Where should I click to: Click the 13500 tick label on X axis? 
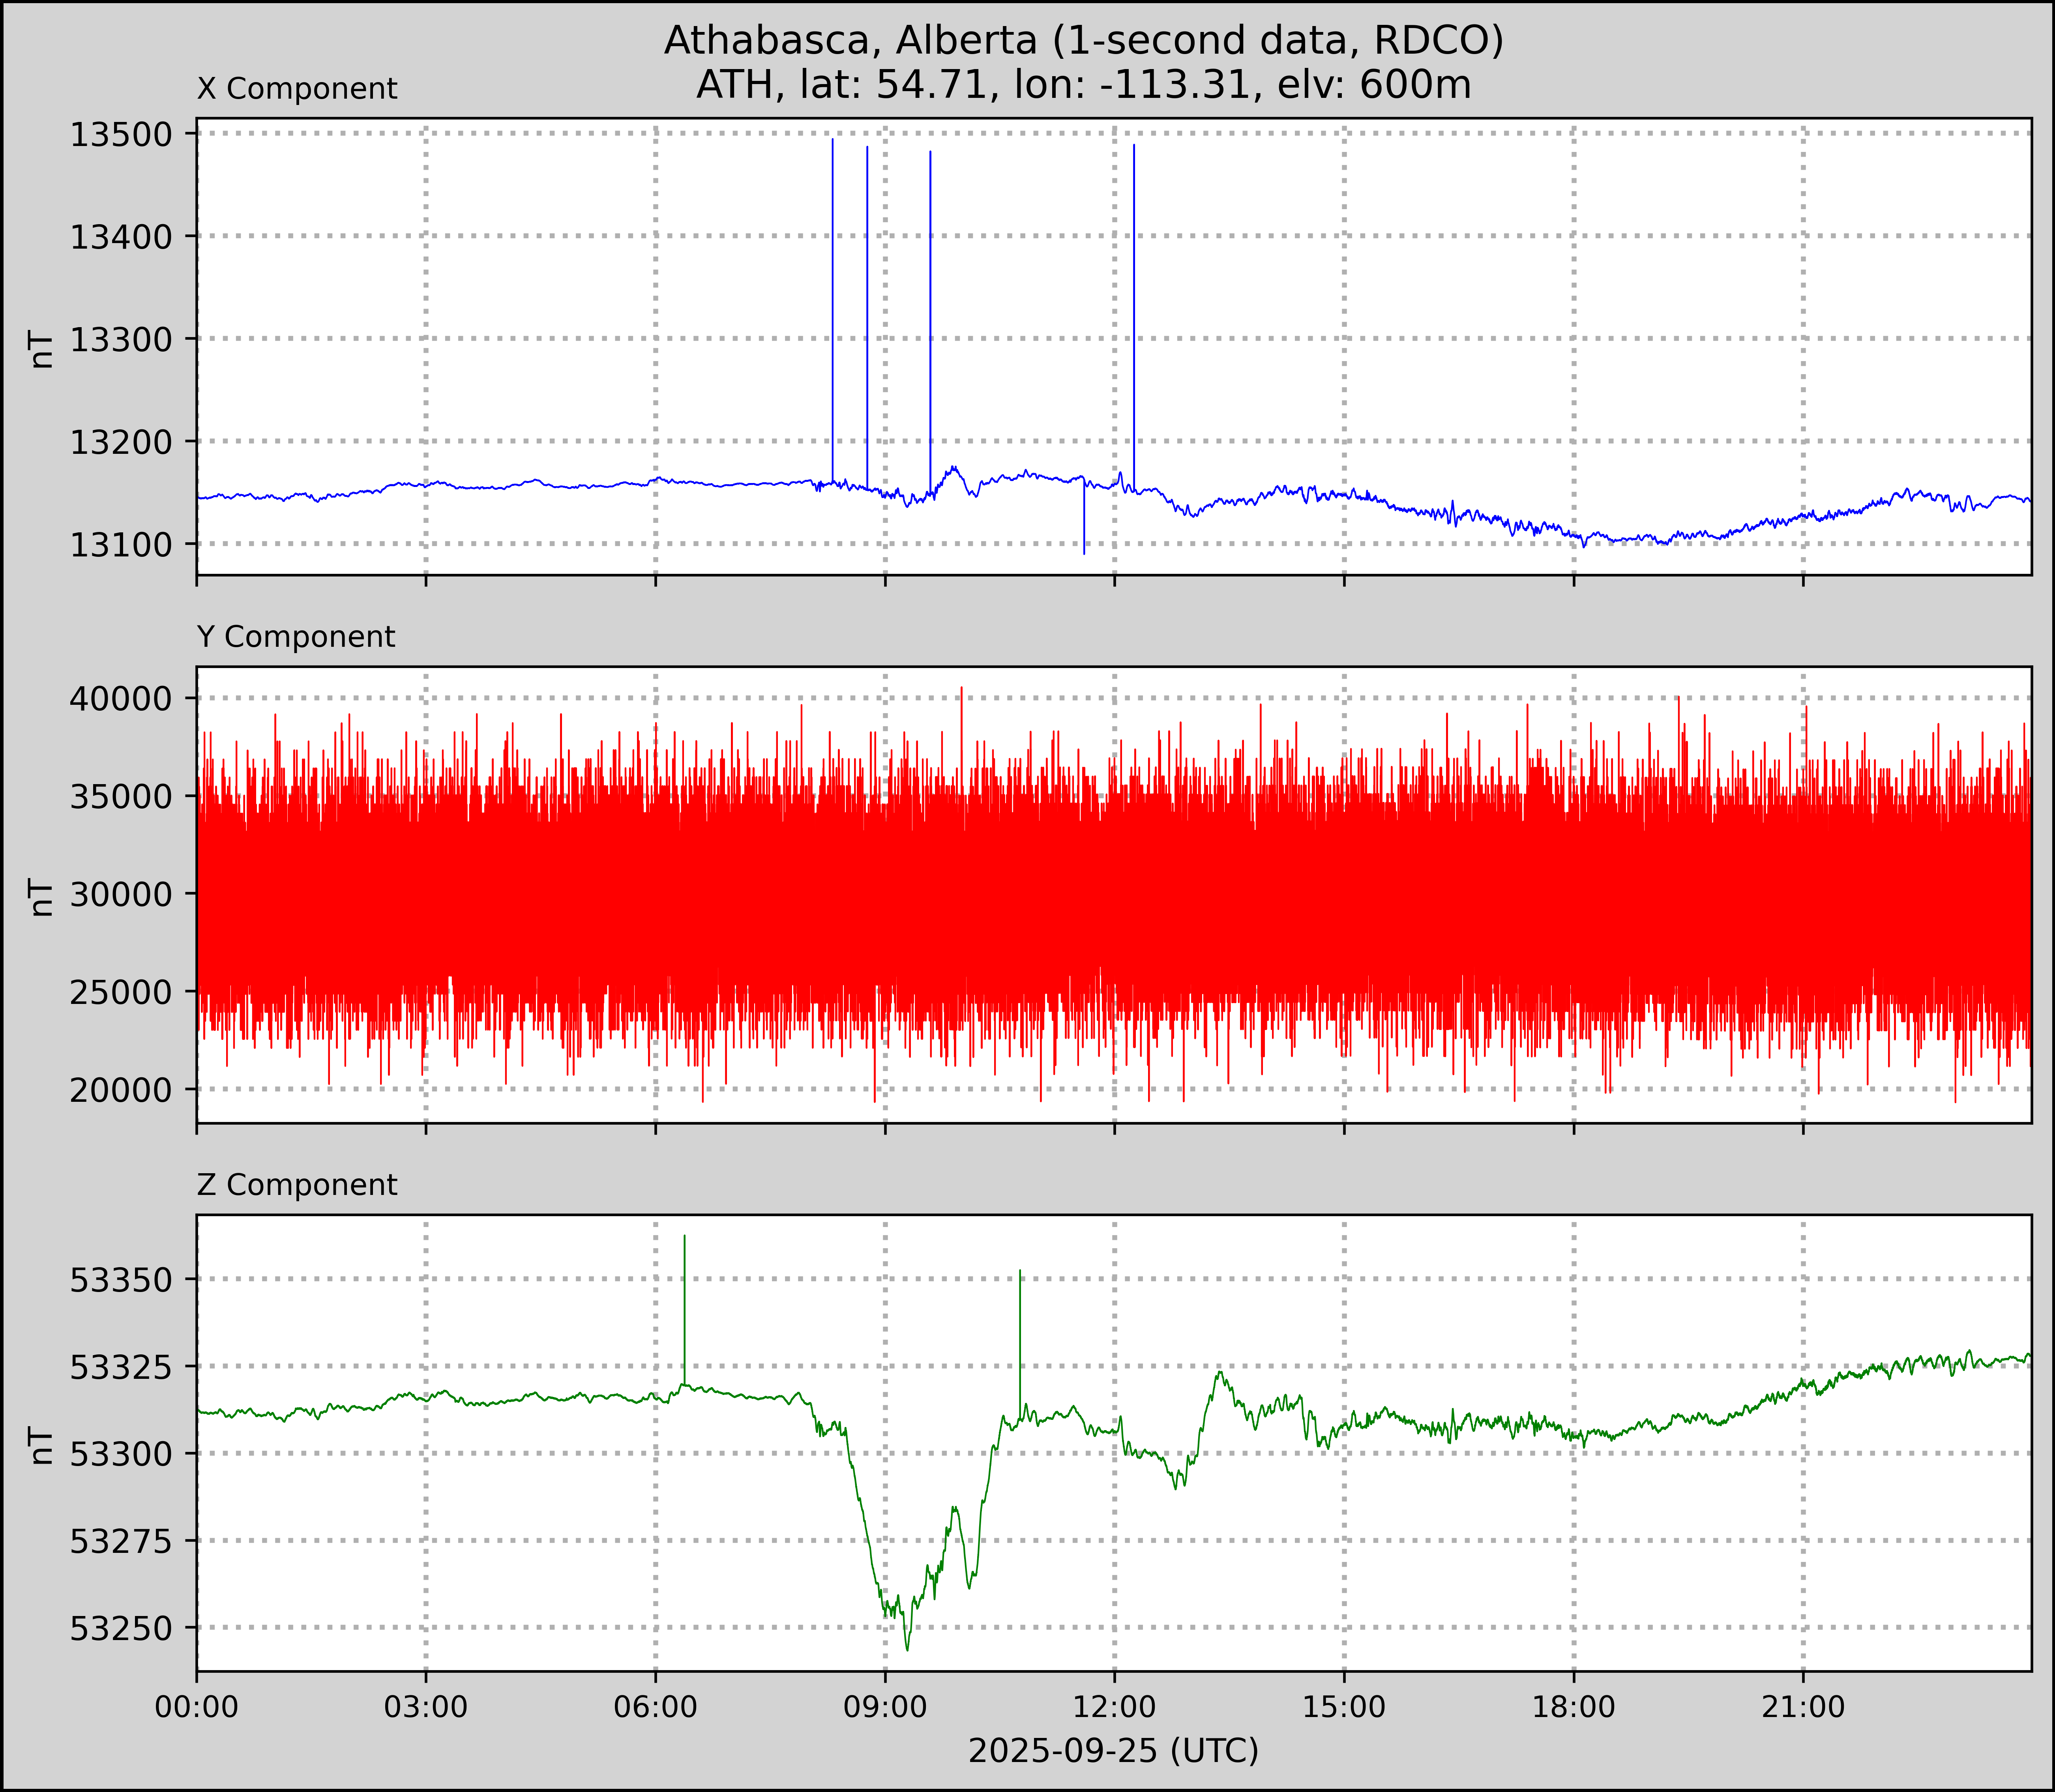pos(120,134)
